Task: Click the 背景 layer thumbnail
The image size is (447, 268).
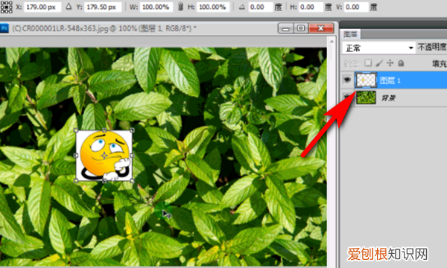Action: (366, 98)
